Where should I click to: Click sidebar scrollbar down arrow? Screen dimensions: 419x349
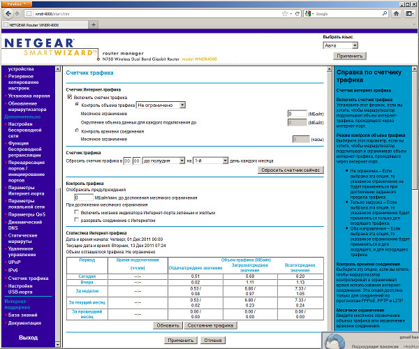[x=58, y=345]
